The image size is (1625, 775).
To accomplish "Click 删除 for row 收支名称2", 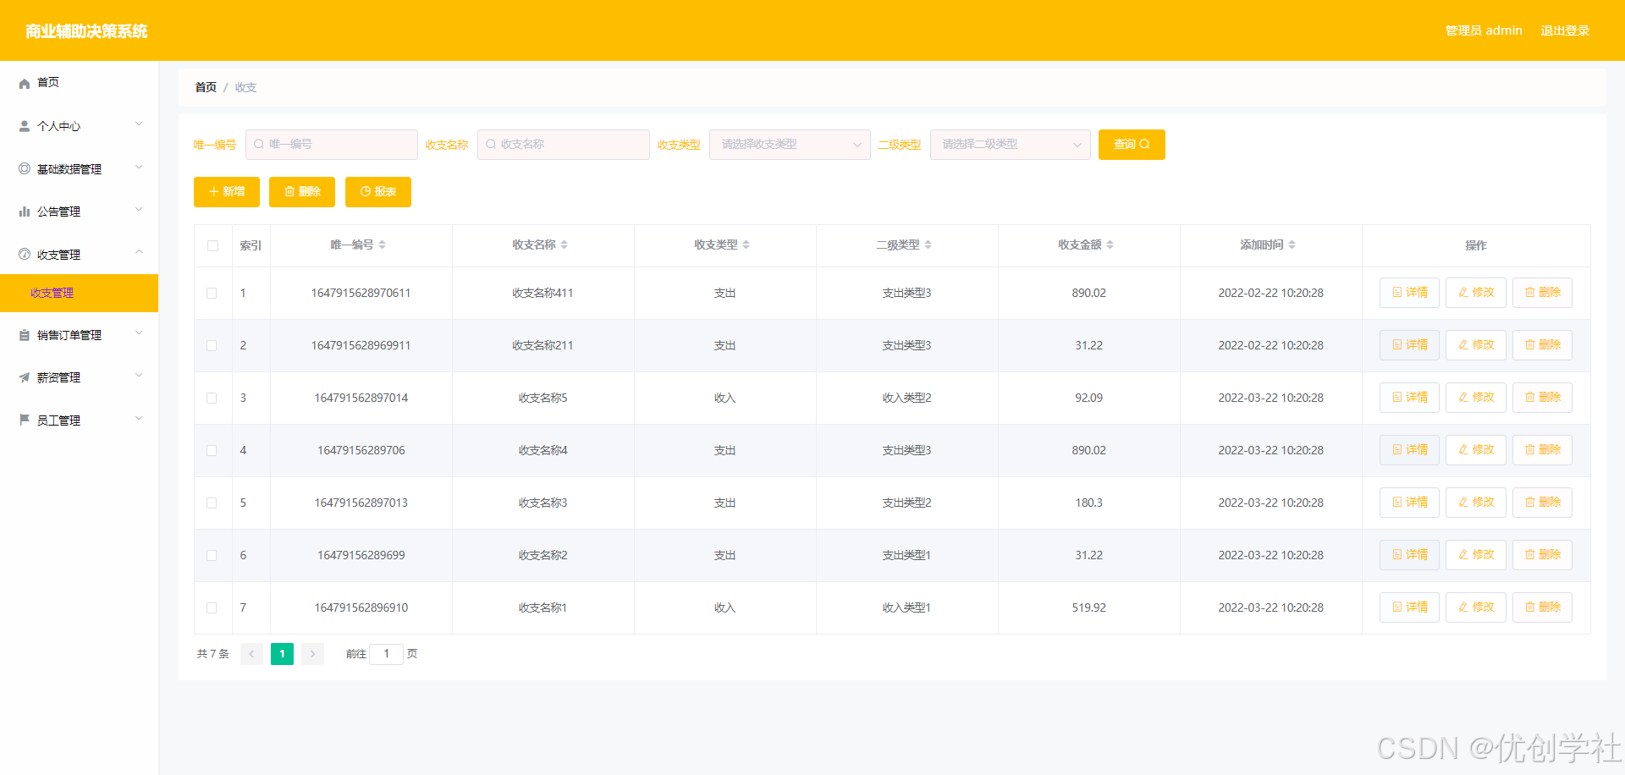I will pos(1542,555).
